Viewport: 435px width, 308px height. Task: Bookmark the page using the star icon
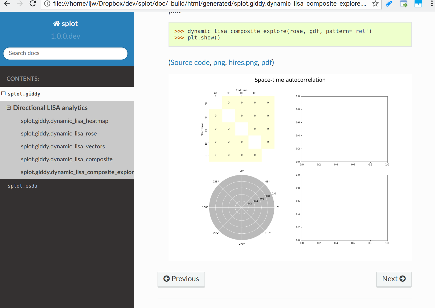(x=375, y=4)
